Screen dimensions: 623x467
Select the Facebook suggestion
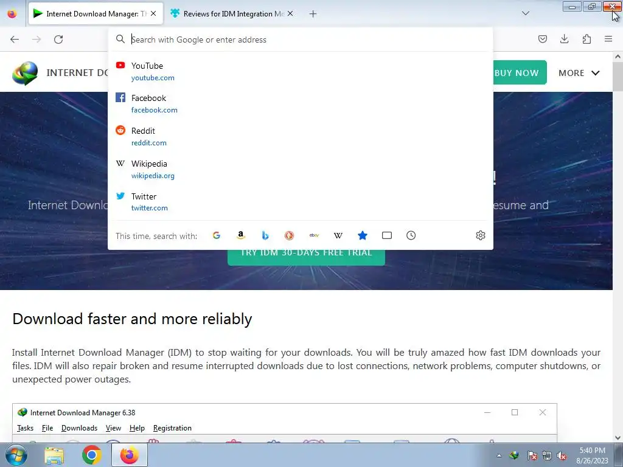[301, 104]
